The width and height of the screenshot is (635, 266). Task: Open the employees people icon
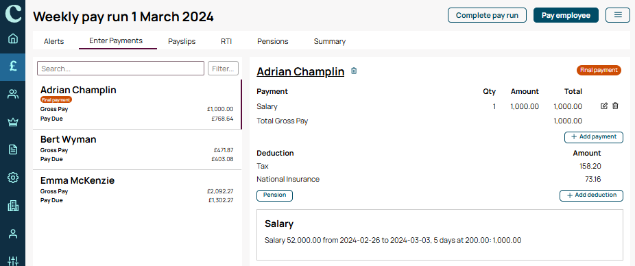(13, 95)
